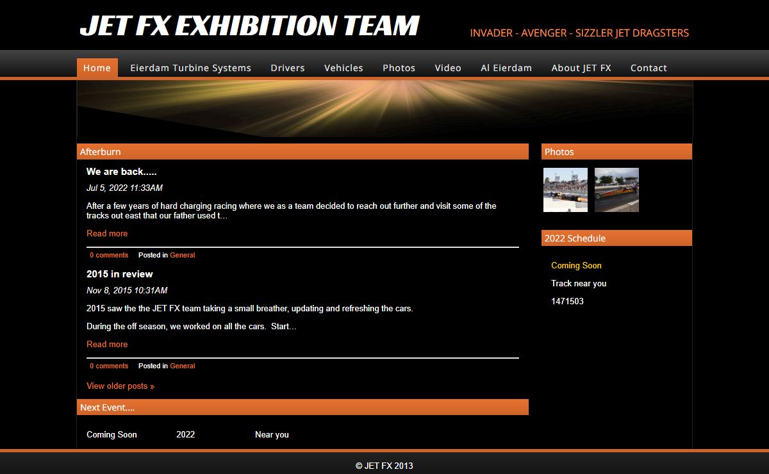Read more of the 'We are back' post
The image size is (769, 474).
click(107, 234)
